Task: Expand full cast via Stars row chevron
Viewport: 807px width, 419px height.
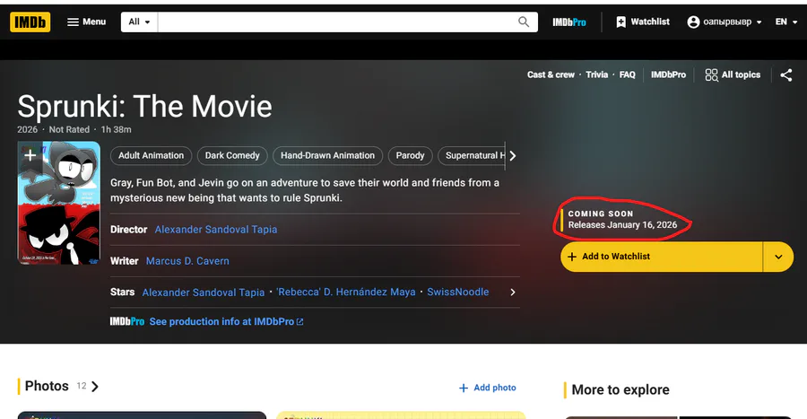Action: point(512,292)
